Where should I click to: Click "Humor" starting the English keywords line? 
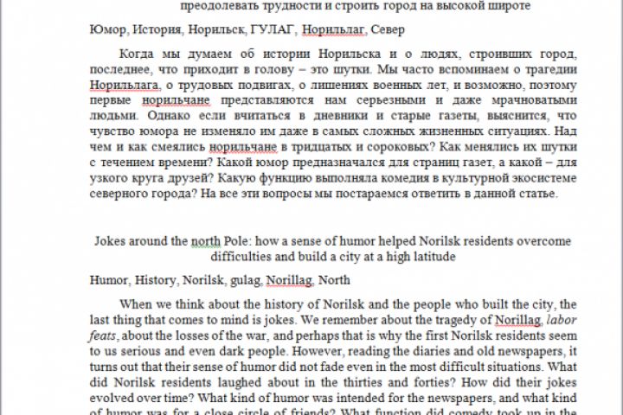(x=109, y=280)
